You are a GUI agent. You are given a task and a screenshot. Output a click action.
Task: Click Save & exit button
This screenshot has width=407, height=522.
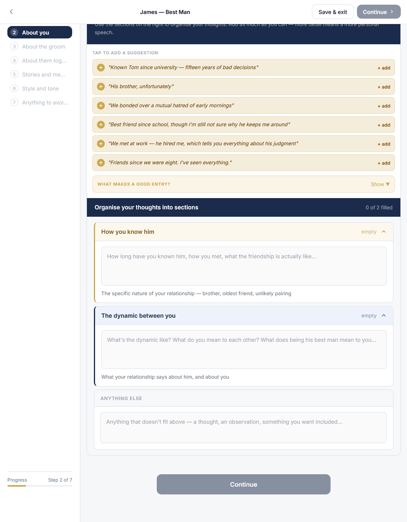(333, 12)
